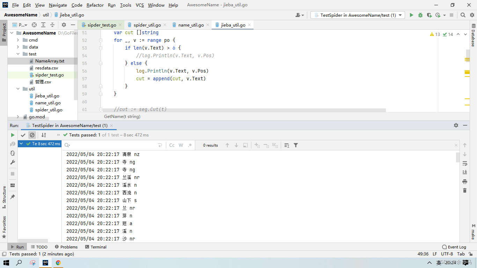Image resolution: width=477 pixels, height=268 pixels.
Task: Open Windows Start menu
Action: tap(6, 263)
